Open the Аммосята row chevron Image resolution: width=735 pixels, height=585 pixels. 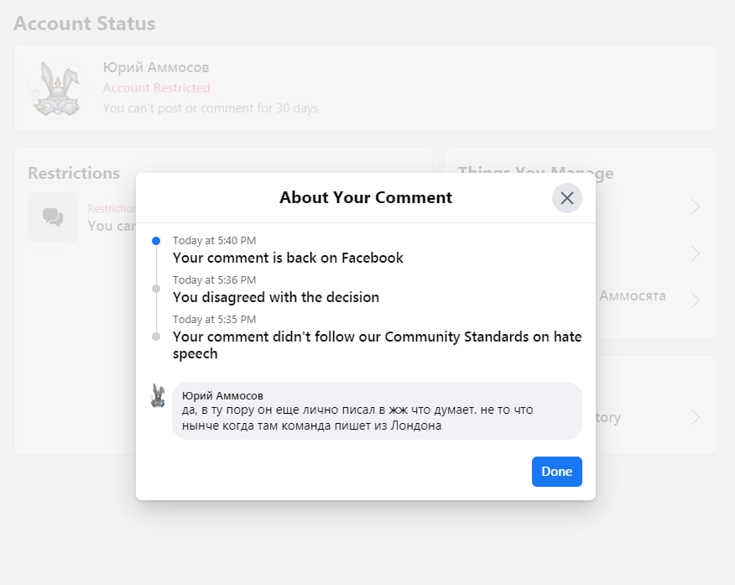pos(696,300)
